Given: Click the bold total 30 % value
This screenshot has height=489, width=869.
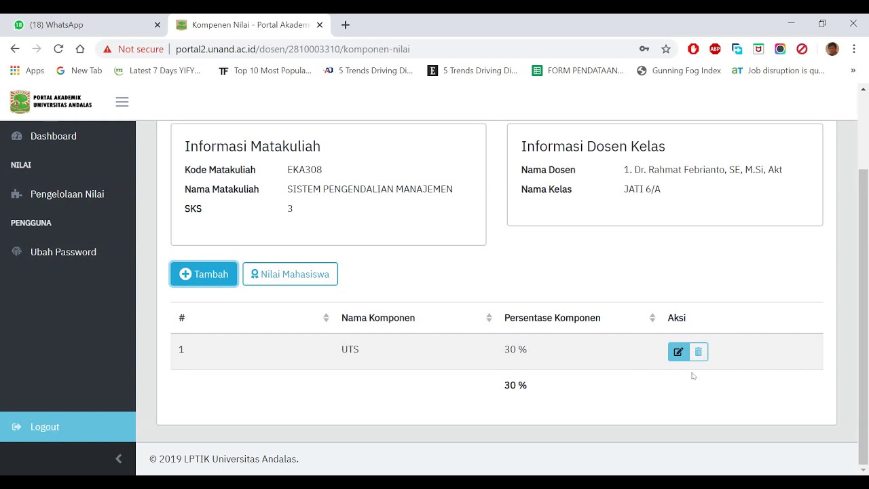Looking at the screenshot, I should pos(515,385).
